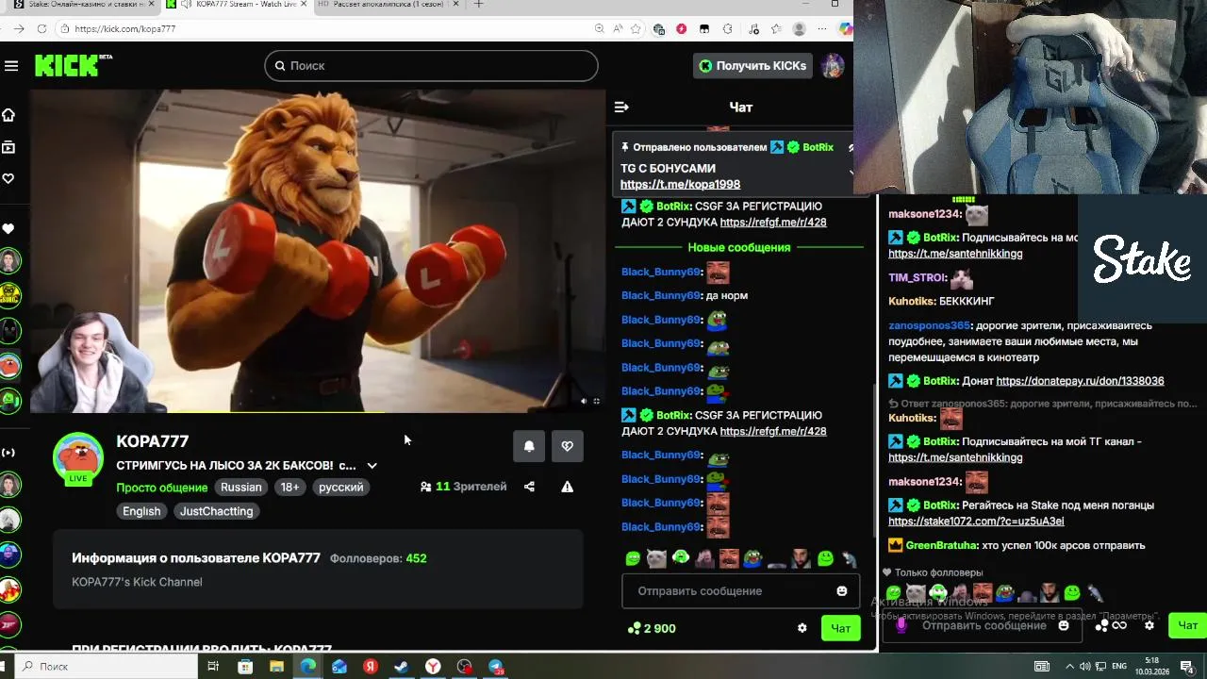Screen dimensions: 1207x679
Task: Open the first refgf.me/r/428 chat link
Action: point(773,223)
